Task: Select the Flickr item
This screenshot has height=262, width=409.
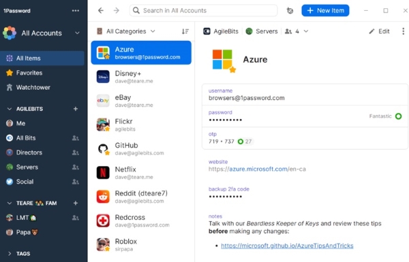Action: (141, 125)
